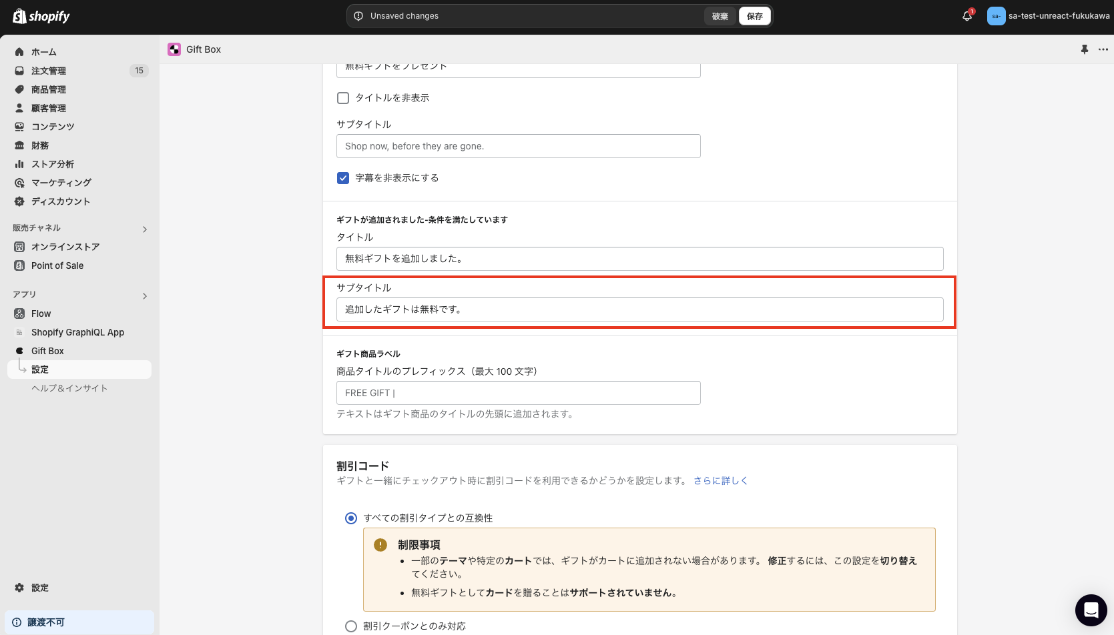Select the Point of Sale channel icon

(19, 265)
